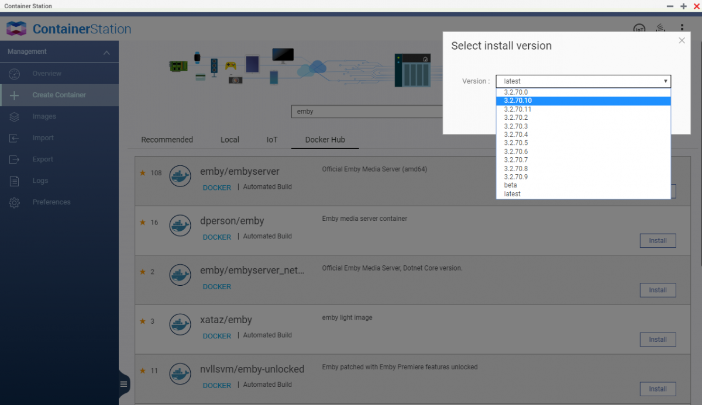Viewport: 702px width, 405px height.
Task: Choose version 3.2.70.0 from the list
Action: pyautogui.click(x=583, y=92)
